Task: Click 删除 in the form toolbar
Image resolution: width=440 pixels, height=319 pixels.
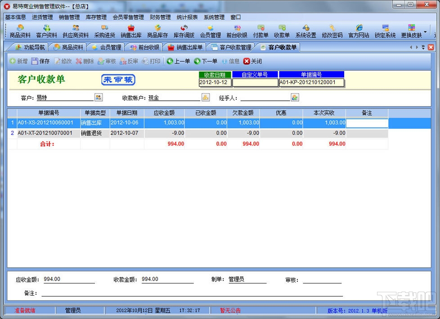Action: (85, 61)
